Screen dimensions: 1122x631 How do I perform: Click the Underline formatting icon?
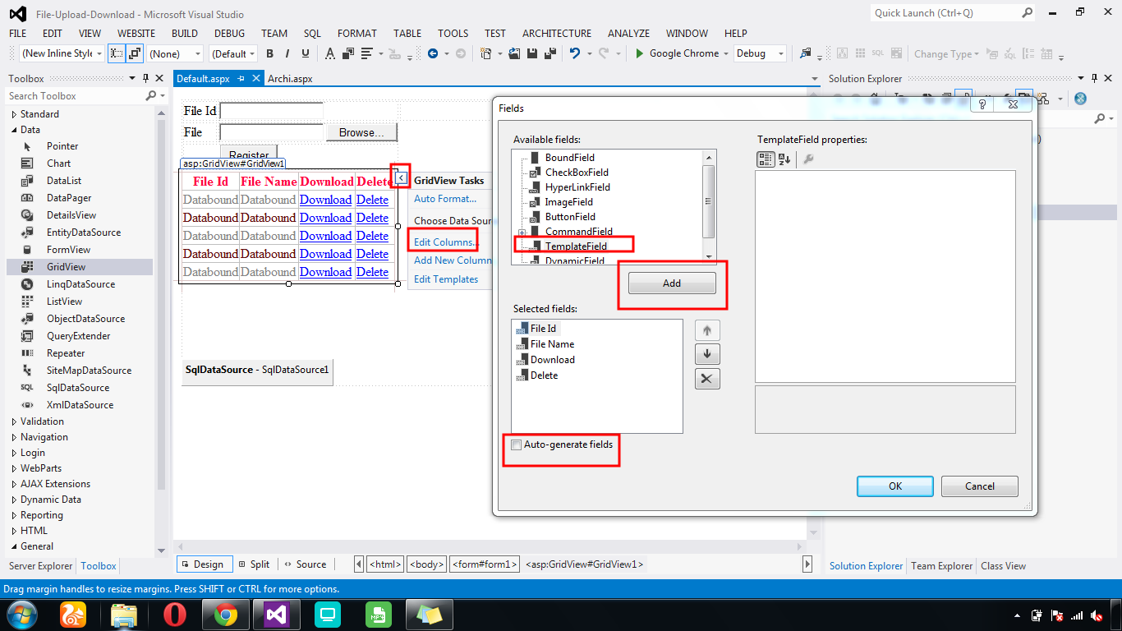pos(304,53)
